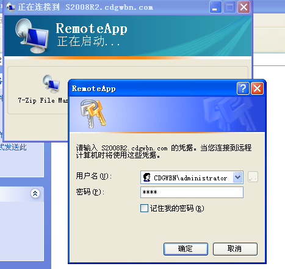The image size is (285, 269).
Task: Open the 用户名 dropdown arrow
Action: [x=237, y=177]
